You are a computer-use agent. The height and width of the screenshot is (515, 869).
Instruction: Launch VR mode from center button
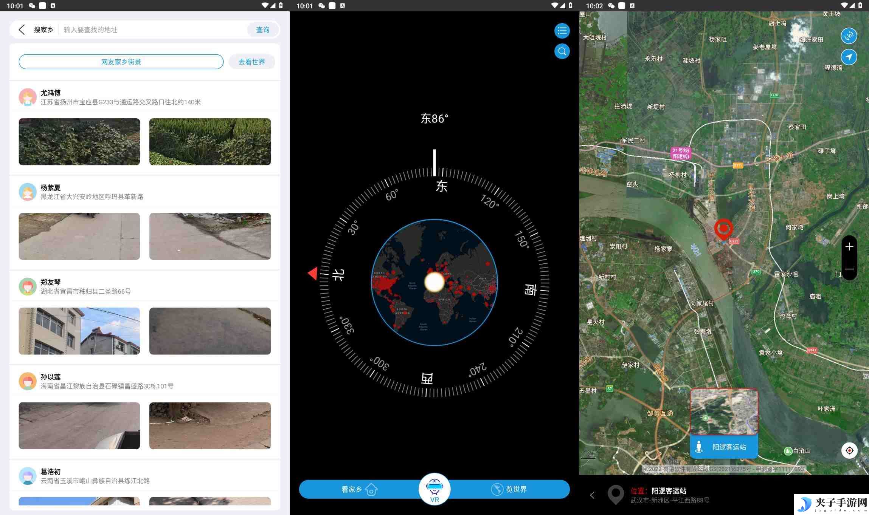[x=434, y=489]
